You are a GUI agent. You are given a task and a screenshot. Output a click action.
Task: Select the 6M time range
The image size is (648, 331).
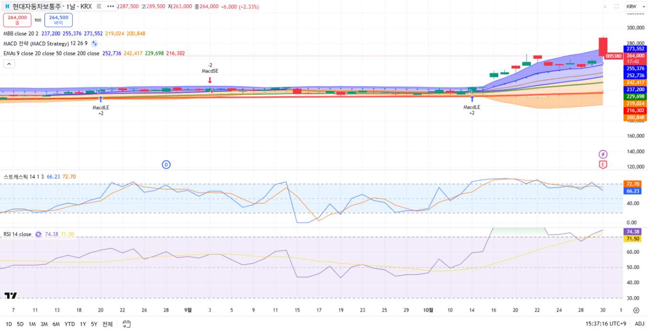tap(56, 324)
